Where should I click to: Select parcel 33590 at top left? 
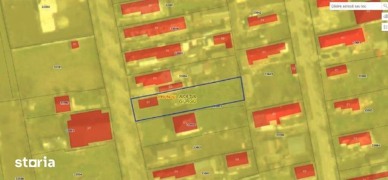(x=46, y=7)
